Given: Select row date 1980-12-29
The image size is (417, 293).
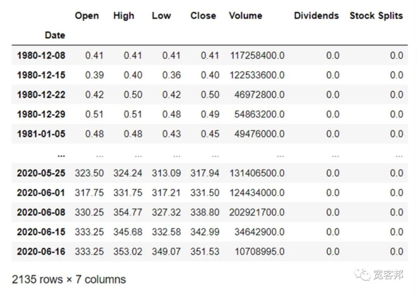Looking at the screenshot, I should pos(41,114).
